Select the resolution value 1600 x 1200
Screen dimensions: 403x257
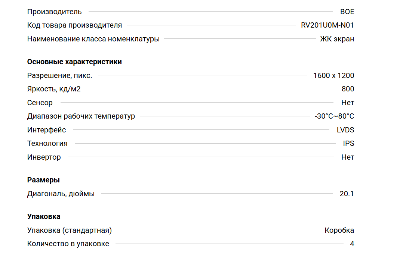coord(333,75)
